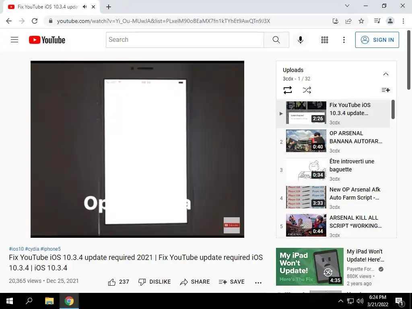Go forward in browser
Screen dimensions: 412x309
point(22,21)
